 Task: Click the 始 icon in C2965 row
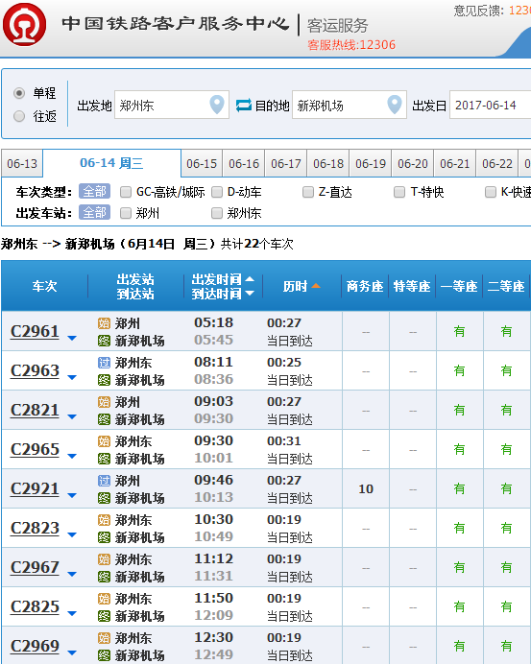[x=104, y=441]
